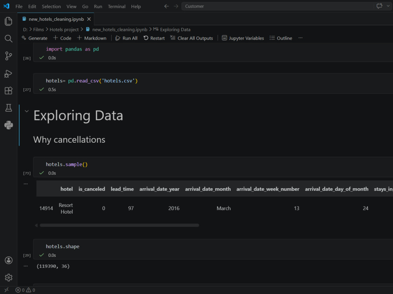Click the pd.read_csv code cell
This screenshot has height=294, width=393.
pyautogui.click(x=213, y=84)
